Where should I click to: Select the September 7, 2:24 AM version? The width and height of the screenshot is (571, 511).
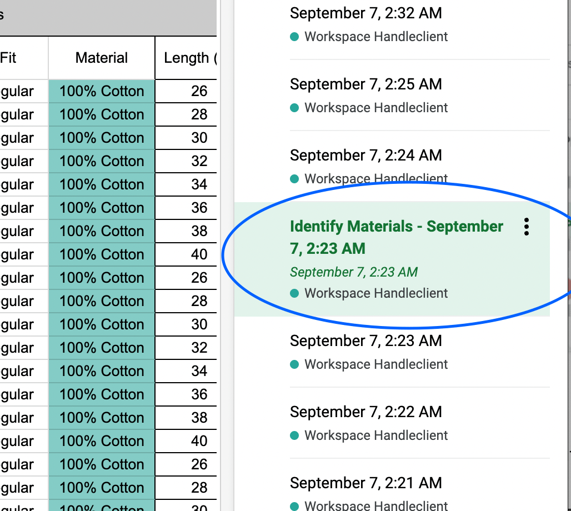365,155
